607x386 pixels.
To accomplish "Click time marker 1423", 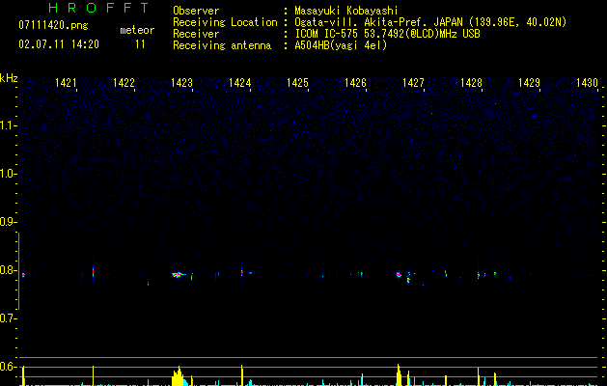I will point(181,83).
